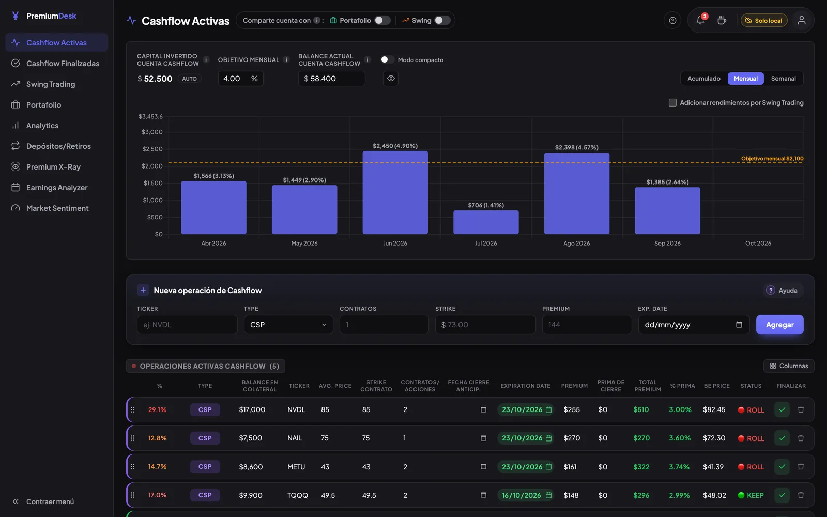Enable Modo compacto switch

387,59
